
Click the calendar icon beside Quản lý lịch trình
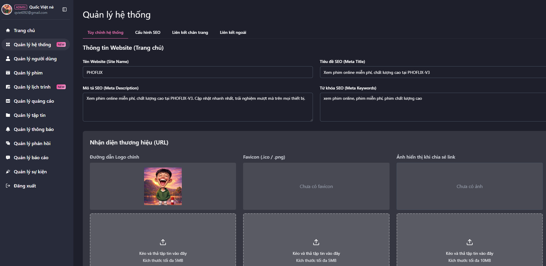coord(8,87)
